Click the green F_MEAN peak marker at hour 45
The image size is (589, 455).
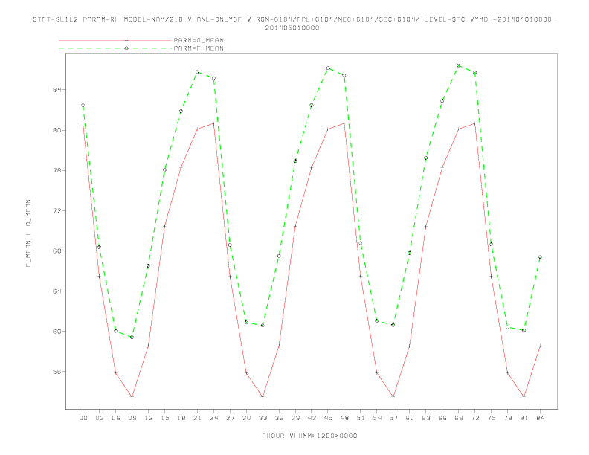tap(328, 68)
